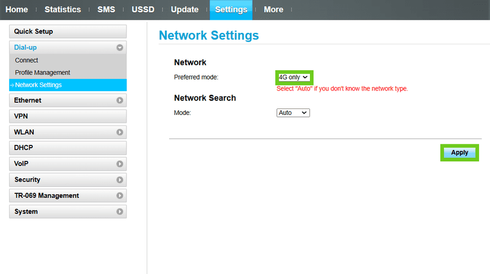Open the Preferred mode dropdown
490x274 pixels.
[x=294, y=77]
